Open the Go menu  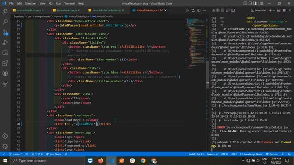(51, 3)
